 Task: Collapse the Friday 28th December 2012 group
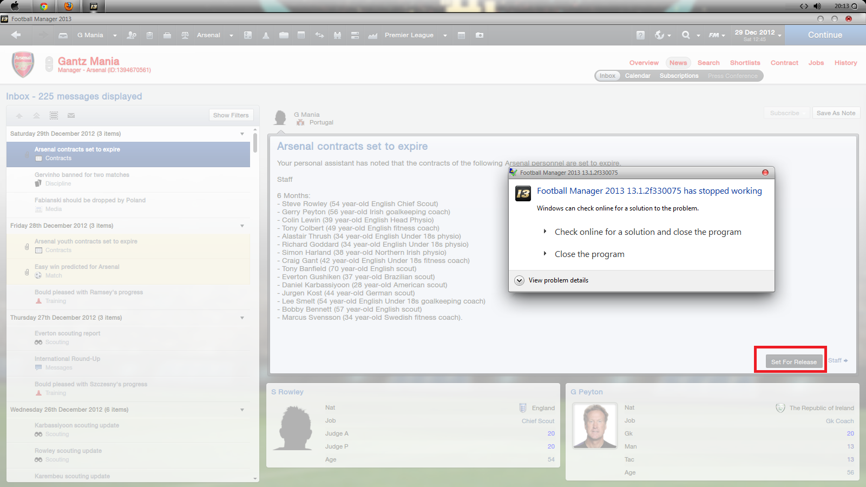pyautogui.click(x=242, y=226)
